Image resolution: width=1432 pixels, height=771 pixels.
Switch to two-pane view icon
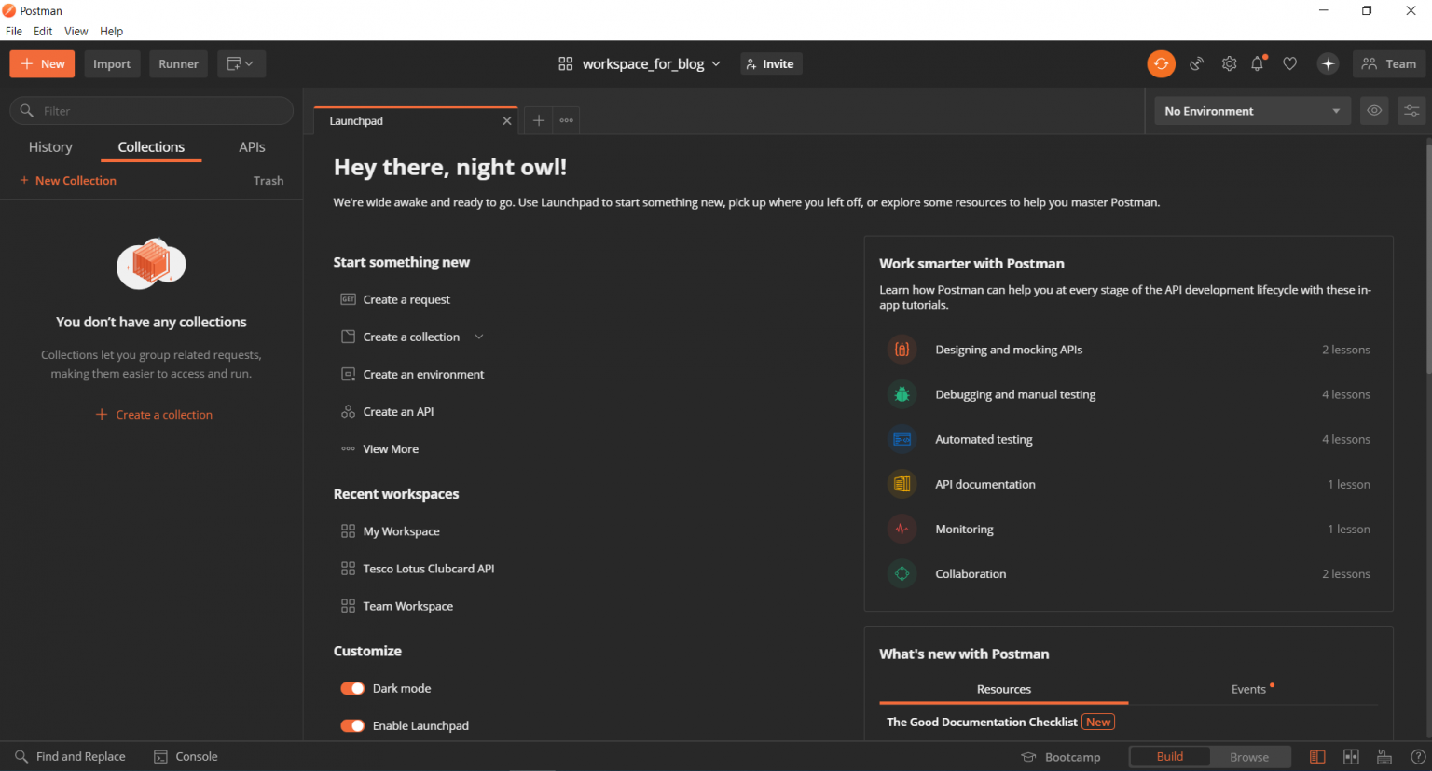coord(1351,756)
